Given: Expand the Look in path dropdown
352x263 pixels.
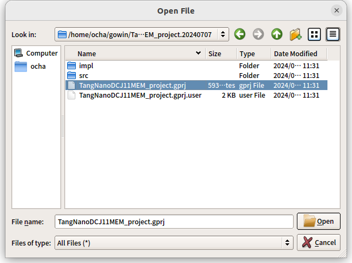Looking at the screenshot, I should 223,34.
